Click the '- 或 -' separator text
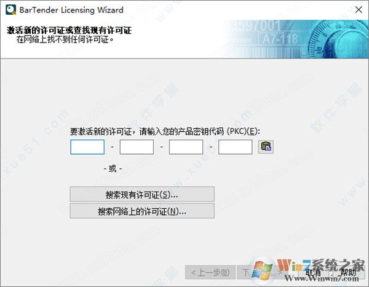369x287 pixels. (x=113, y=169)
